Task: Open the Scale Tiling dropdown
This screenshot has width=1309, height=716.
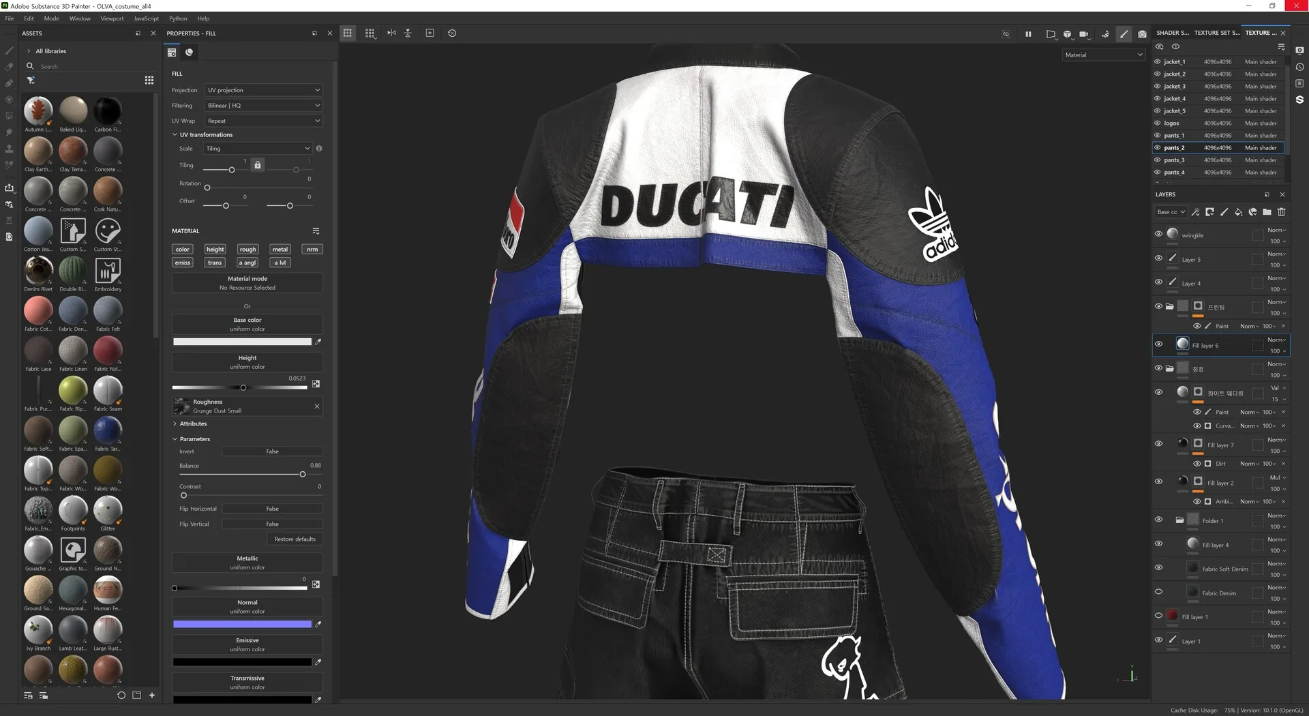Action: pos(258,149)
